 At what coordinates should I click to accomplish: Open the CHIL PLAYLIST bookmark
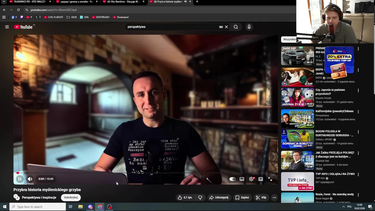point(54,17)
